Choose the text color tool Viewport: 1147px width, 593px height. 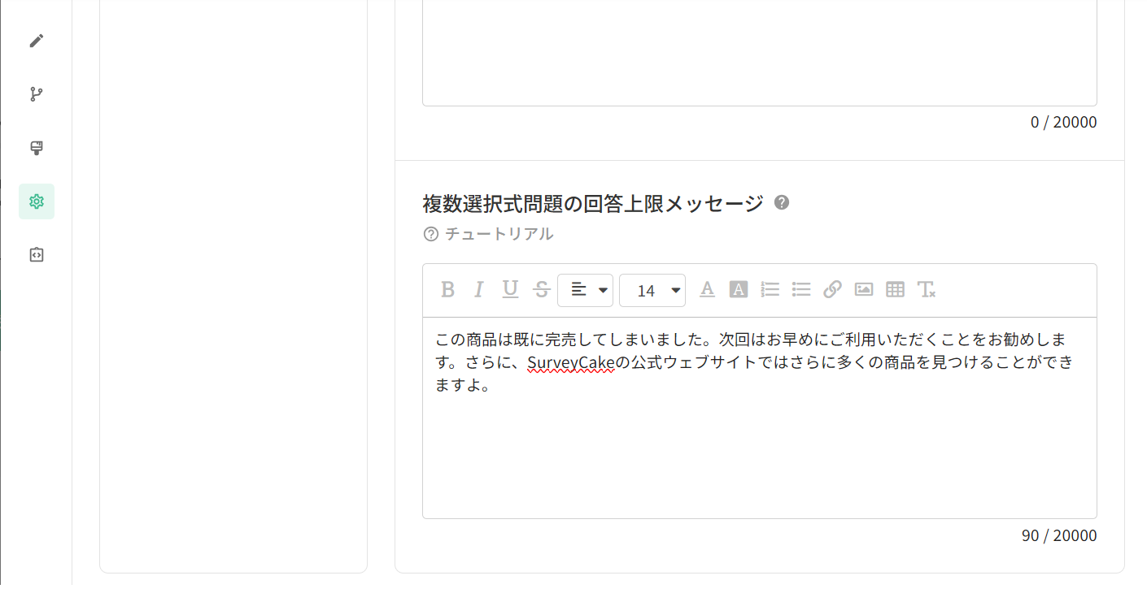707,289
